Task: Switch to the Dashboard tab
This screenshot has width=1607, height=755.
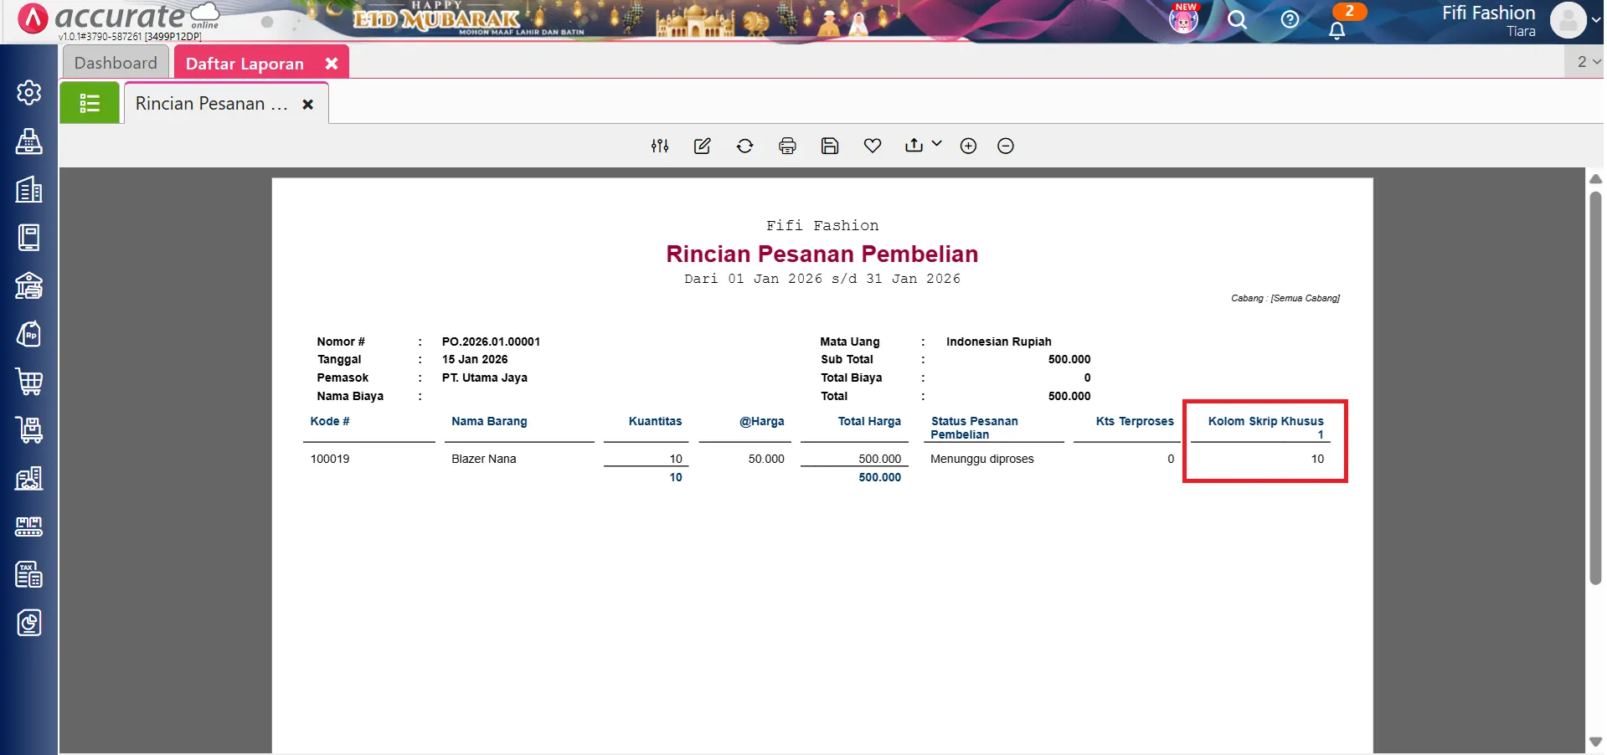Action: [x=116, y=64]
